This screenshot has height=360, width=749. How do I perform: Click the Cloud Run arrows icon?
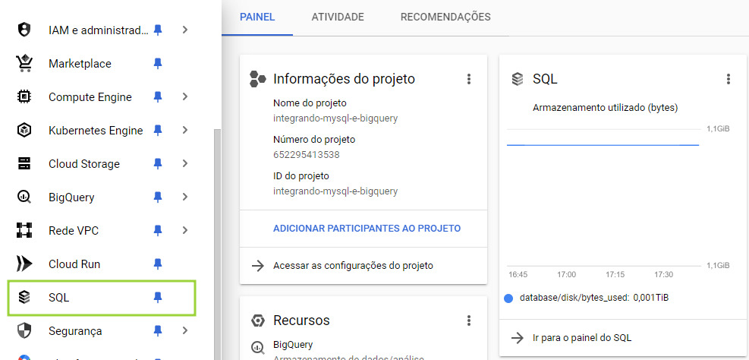(x=24, y=264)
